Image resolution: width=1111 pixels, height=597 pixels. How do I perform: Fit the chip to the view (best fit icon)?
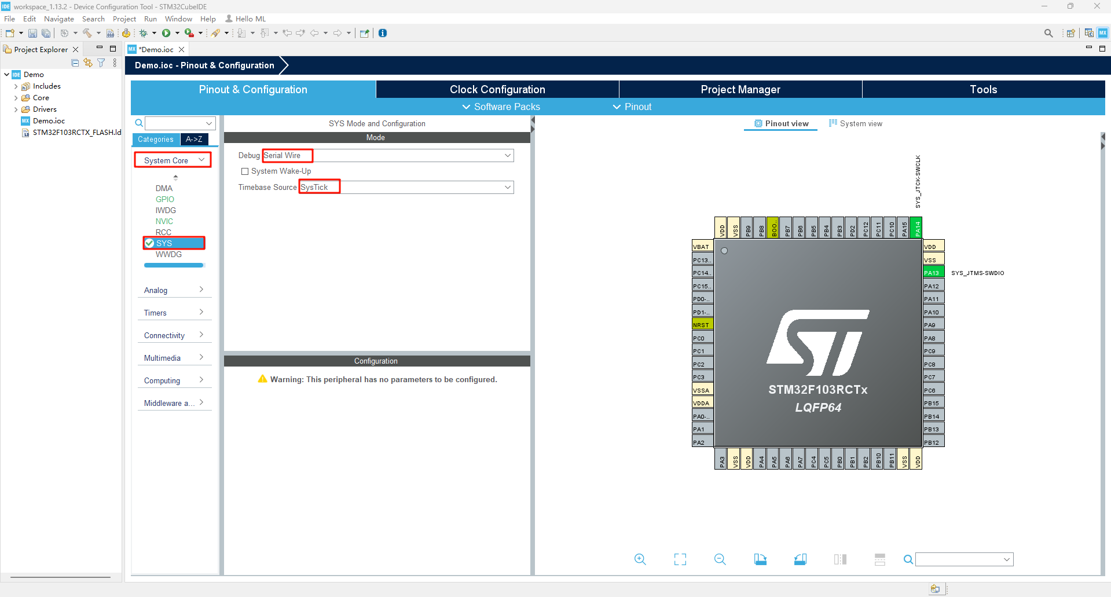(680, 559)
